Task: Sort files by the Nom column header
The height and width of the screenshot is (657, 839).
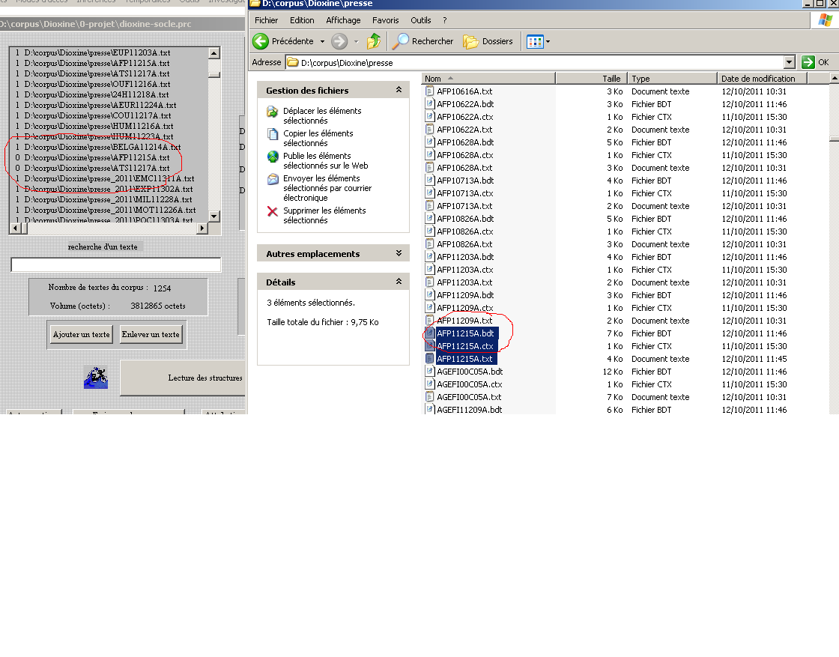Action: (x=488, y=79)
